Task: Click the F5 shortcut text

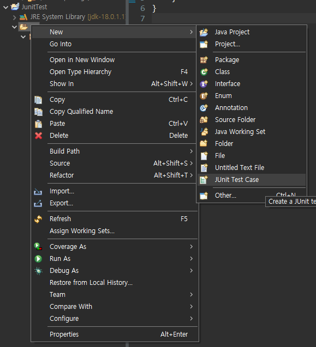Action: [x=184, y=219]
